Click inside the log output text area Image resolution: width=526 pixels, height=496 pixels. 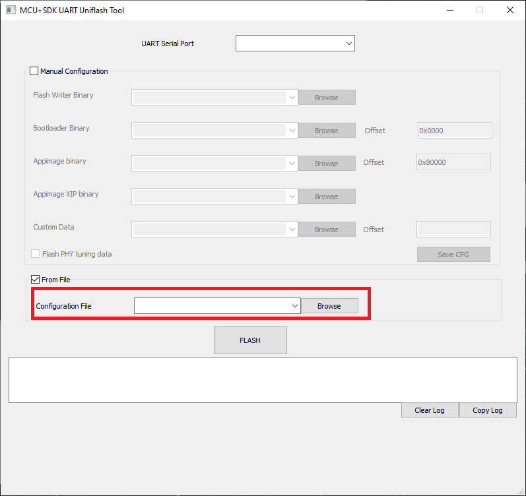(263, 379)
